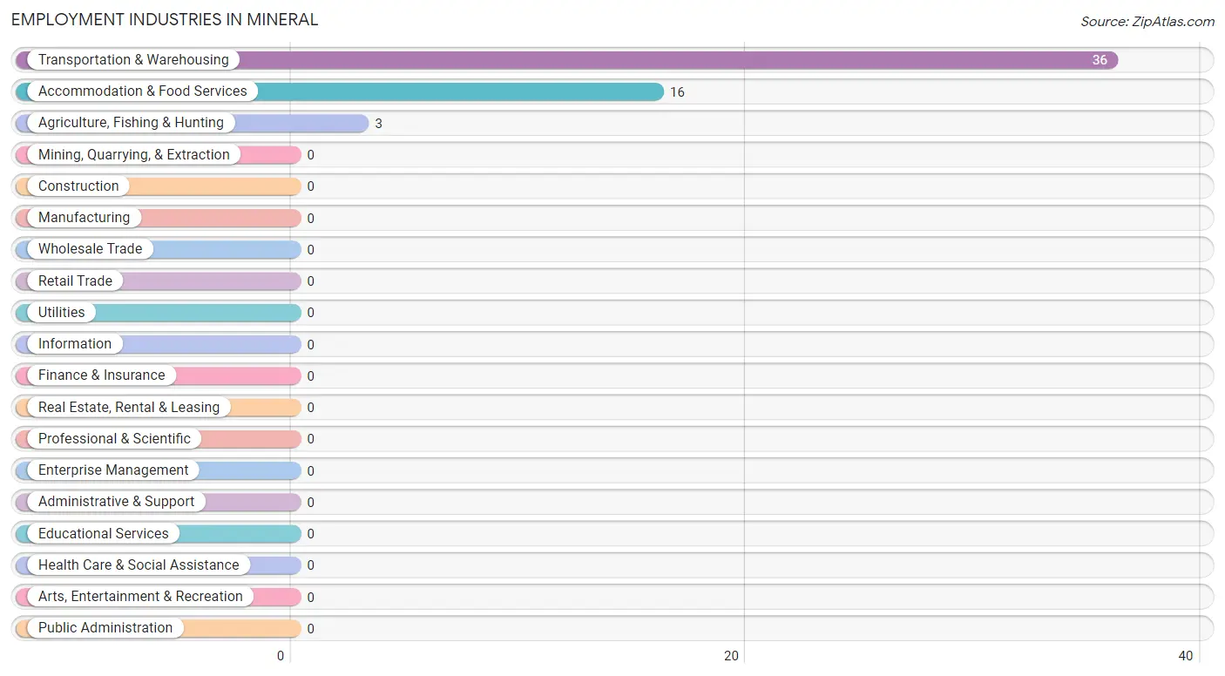Click the value 3 beside Agriculture bar
This screenshot has width=1225, height=676.
[x=378, y=124]
